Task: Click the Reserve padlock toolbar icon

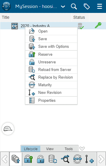Action: (x=28, y=159)
